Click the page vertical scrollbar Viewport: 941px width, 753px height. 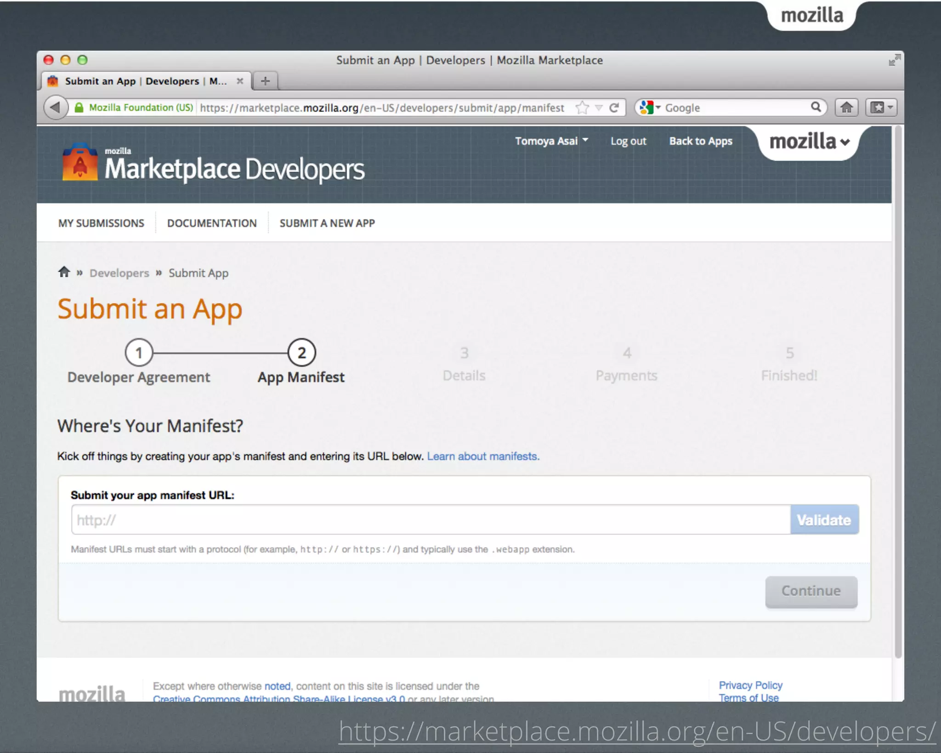898,391
